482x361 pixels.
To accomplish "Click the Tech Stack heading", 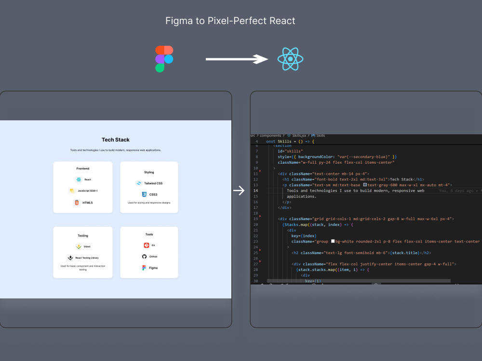I will [x=116, y=140].
